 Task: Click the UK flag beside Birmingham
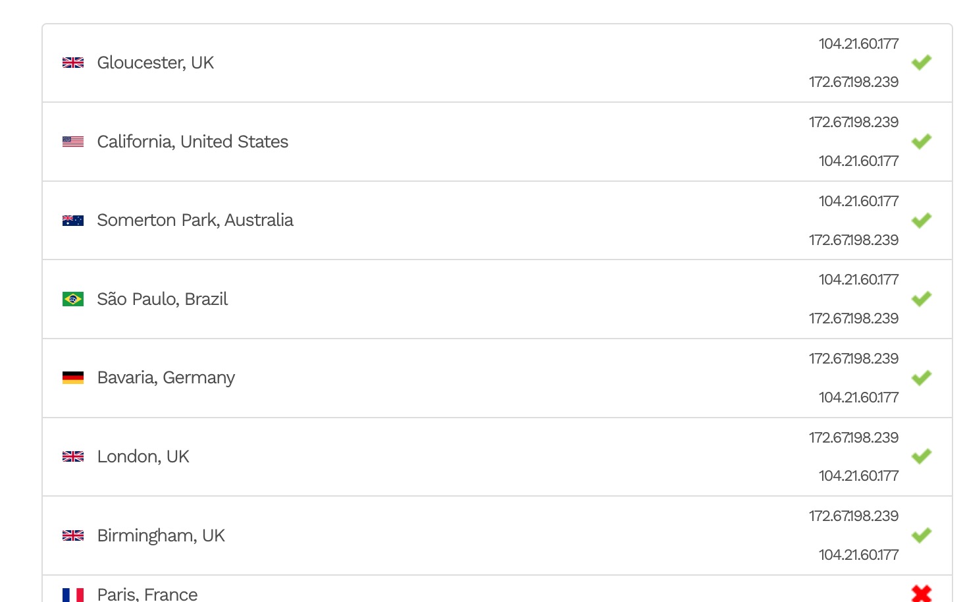pos(73,535)
